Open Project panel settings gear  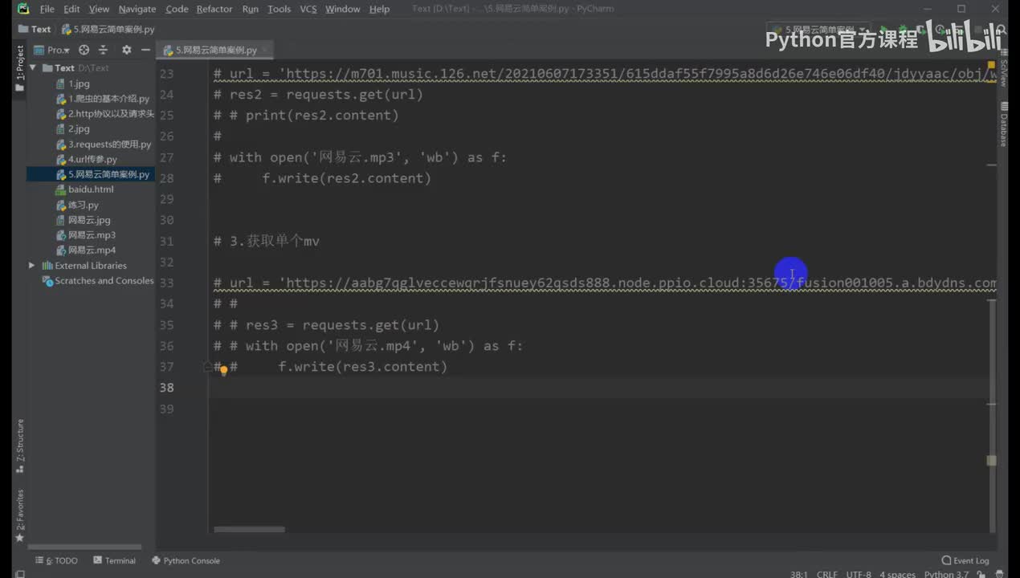pyautogui.click(x=126, y=50)
